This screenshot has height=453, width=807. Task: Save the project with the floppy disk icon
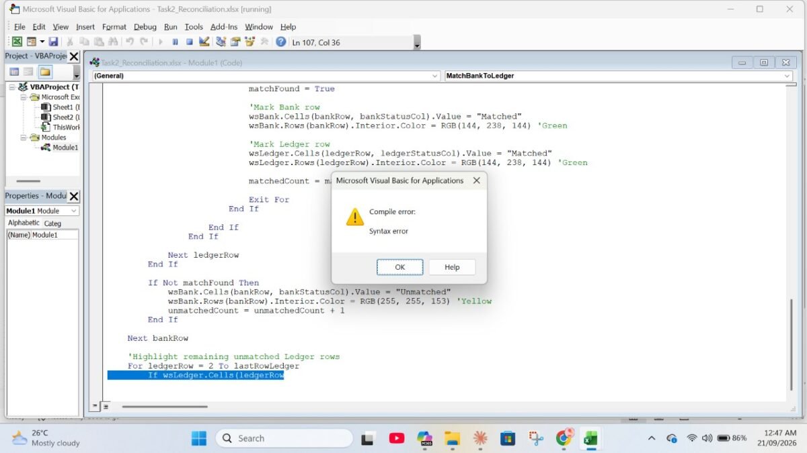pos(54,42)
